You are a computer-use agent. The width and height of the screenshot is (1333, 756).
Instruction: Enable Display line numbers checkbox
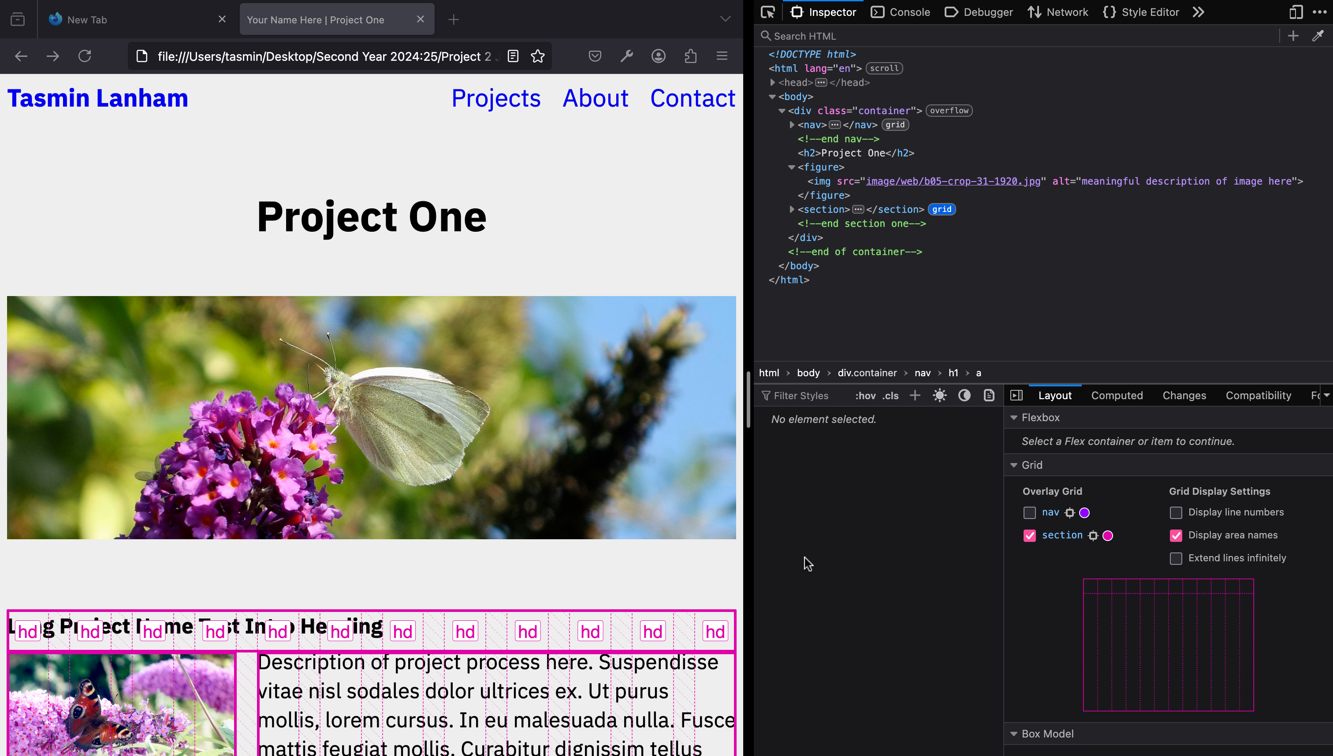(x=1176, y=513)
